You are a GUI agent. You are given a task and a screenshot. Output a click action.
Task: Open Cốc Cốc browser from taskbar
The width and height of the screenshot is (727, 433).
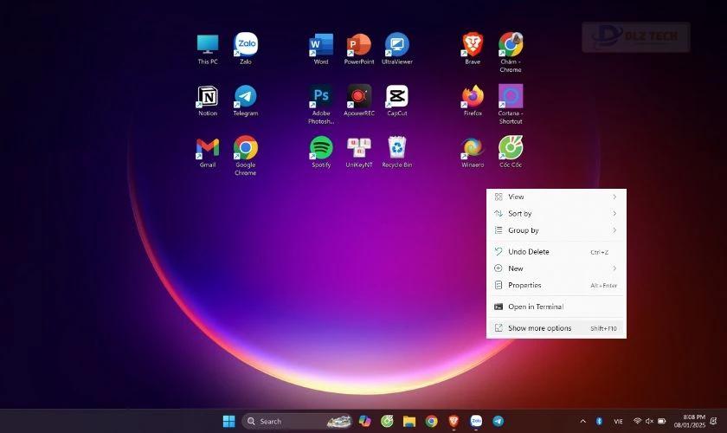[387, 421]
